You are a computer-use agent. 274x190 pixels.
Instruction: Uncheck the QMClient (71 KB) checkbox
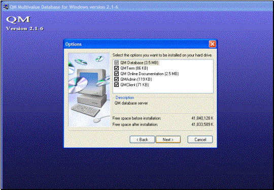click(117, 85)
